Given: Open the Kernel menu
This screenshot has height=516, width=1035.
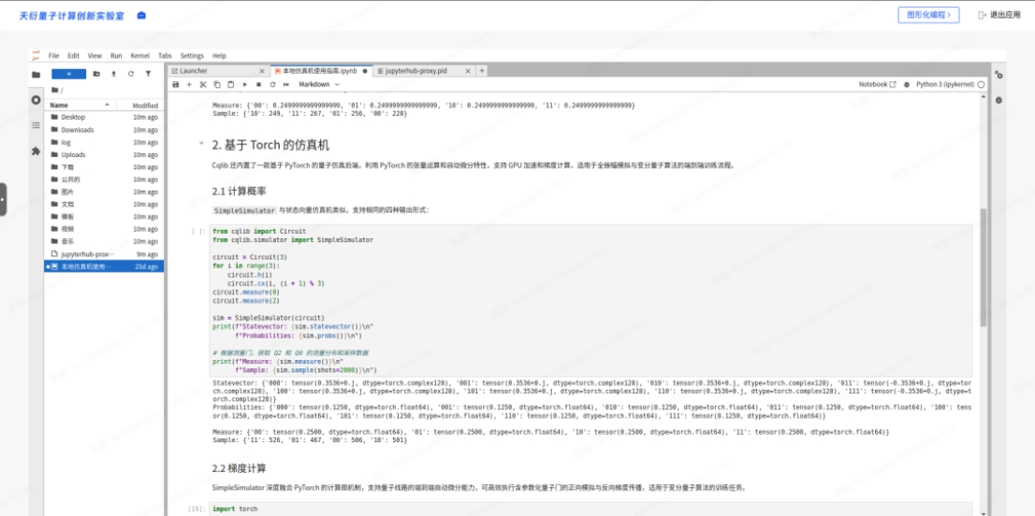Looking at the screenshot, I should 140,56.
